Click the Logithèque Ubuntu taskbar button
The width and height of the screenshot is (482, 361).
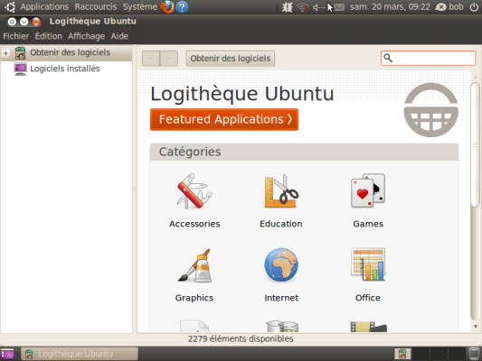[x=80, y=354]
